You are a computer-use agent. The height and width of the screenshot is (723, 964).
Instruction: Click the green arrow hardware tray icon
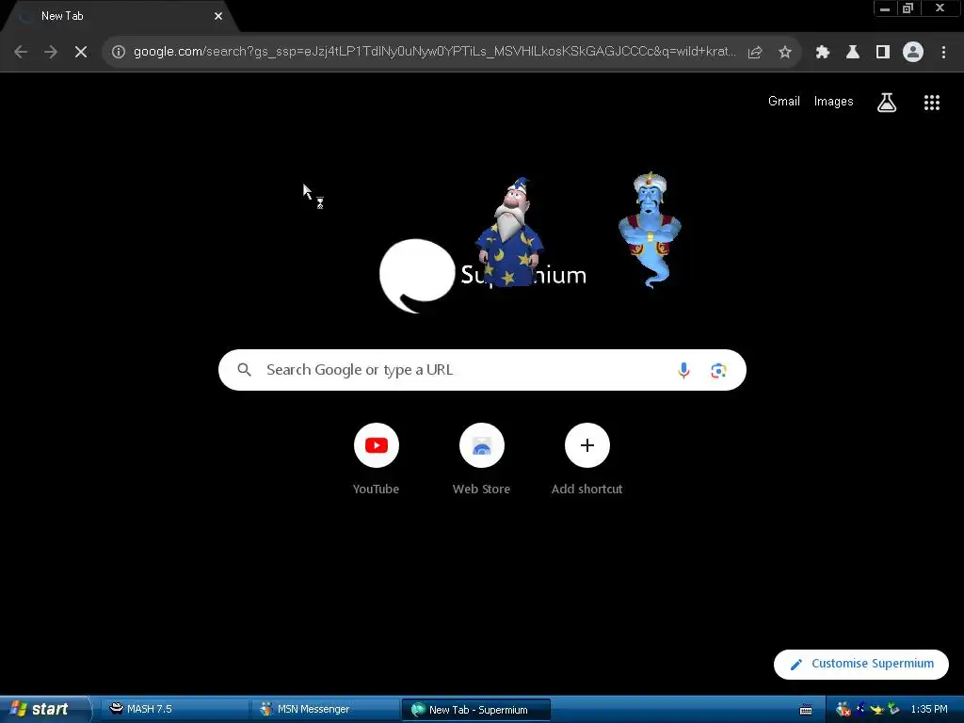894,709
